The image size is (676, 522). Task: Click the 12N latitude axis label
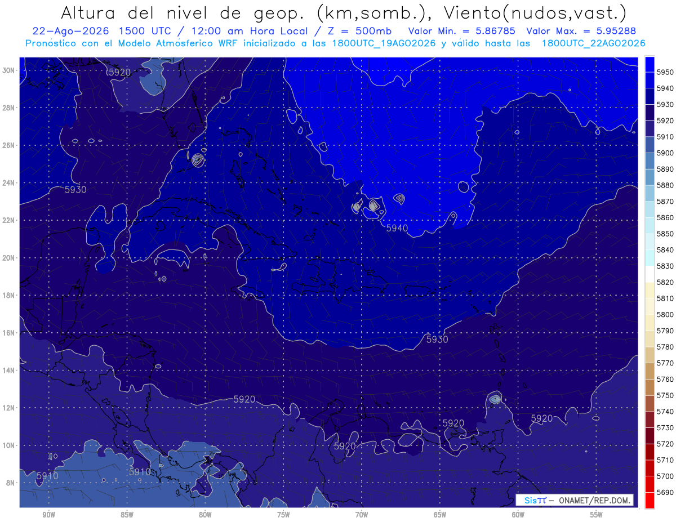[8, 408]
